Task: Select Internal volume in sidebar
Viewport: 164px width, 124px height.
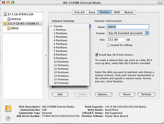Action: [x=23, y=19]
